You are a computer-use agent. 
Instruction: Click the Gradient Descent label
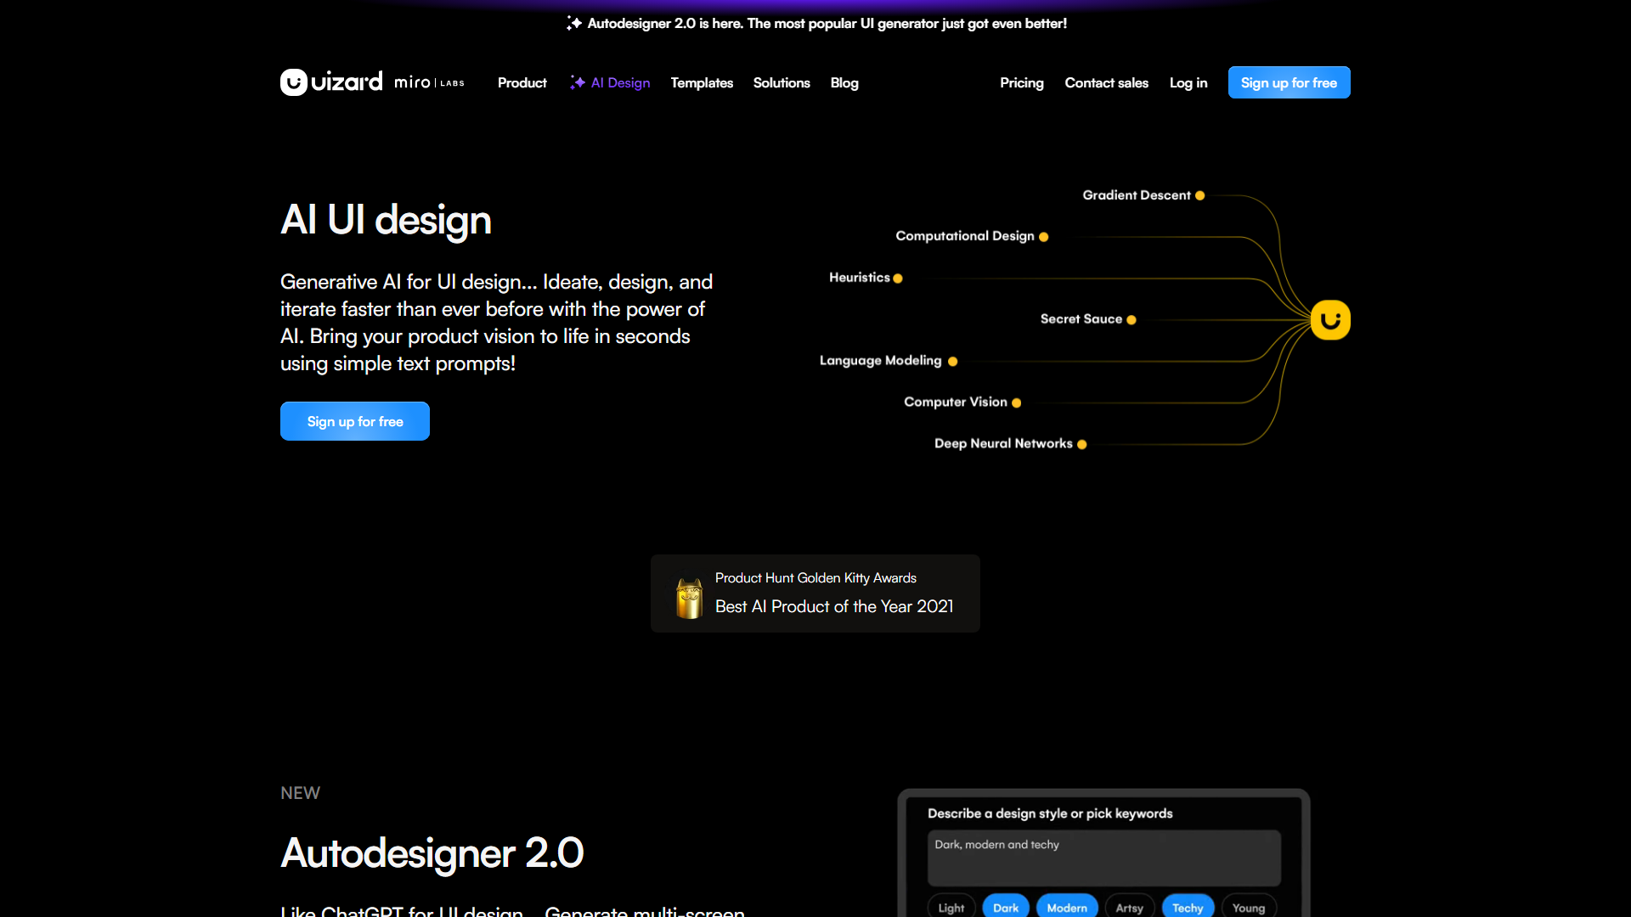tap(1137, 195)
